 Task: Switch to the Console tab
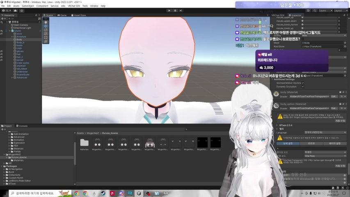(22, 126)
